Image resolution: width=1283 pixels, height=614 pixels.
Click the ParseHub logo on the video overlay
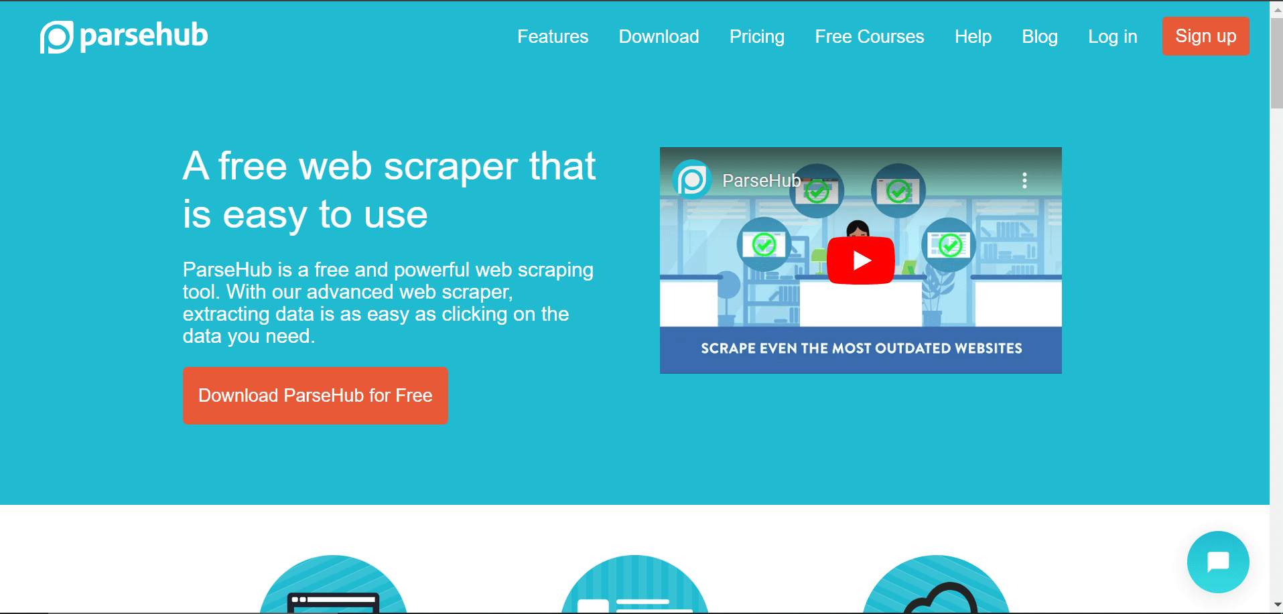coord(693,180)
